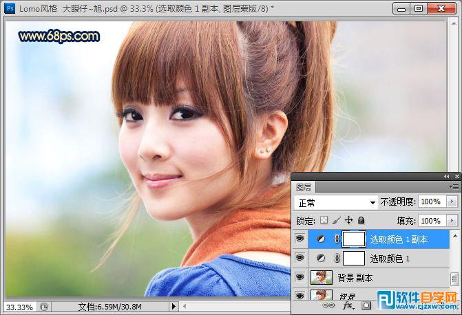This screenshot has width=462, height=315.
Task: Click the 背景 副本 layer thumbnail
Action: pos(322,277)
